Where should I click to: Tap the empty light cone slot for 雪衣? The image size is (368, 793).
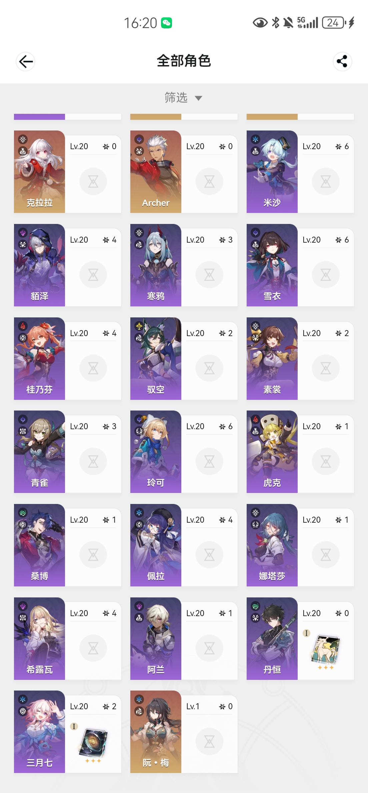[x=326, y=275]
